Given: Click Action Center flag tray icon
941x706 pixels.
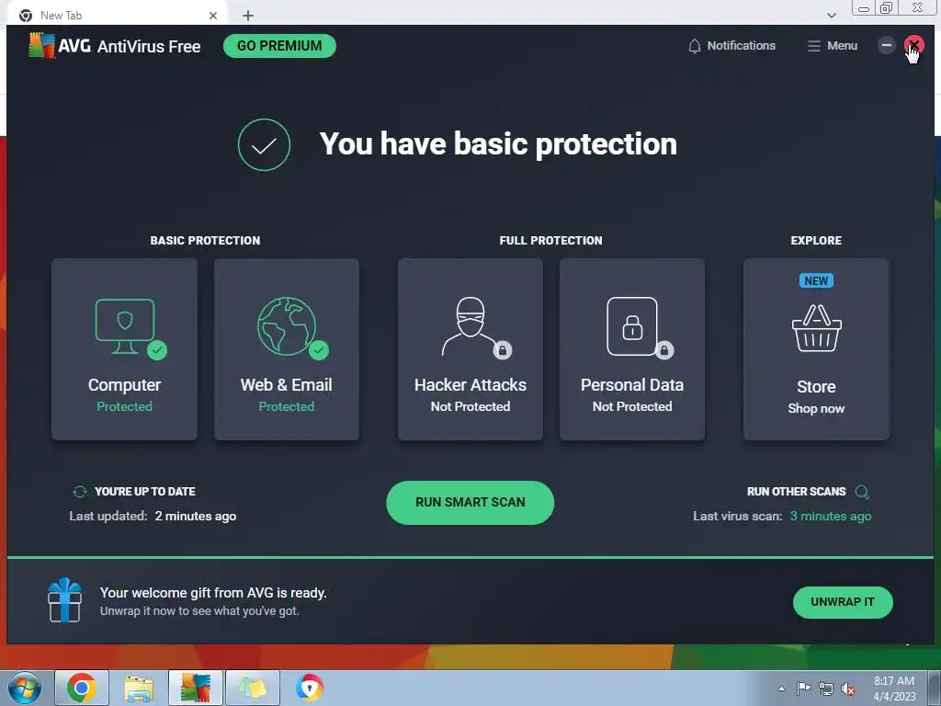Looking at the screenshot, I should coord(803,689).
